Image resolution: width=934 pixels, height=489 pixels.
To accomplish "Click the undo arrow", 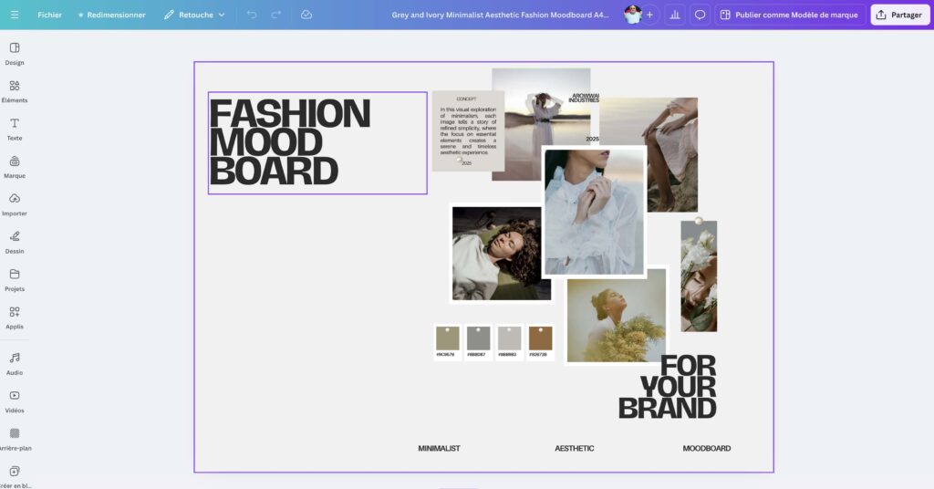I will [x=252, y=15].
